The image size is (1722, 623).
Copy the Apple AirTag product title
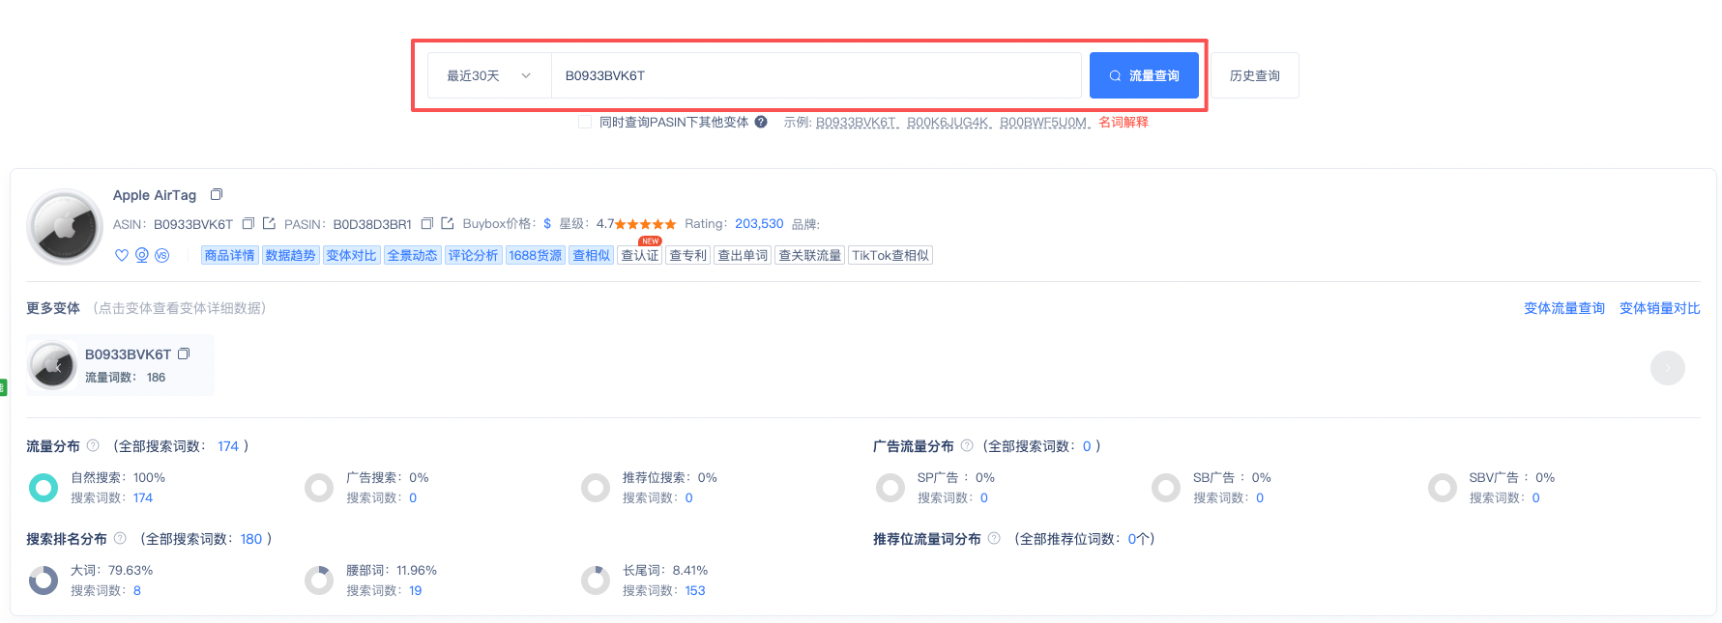click(217, 195)
